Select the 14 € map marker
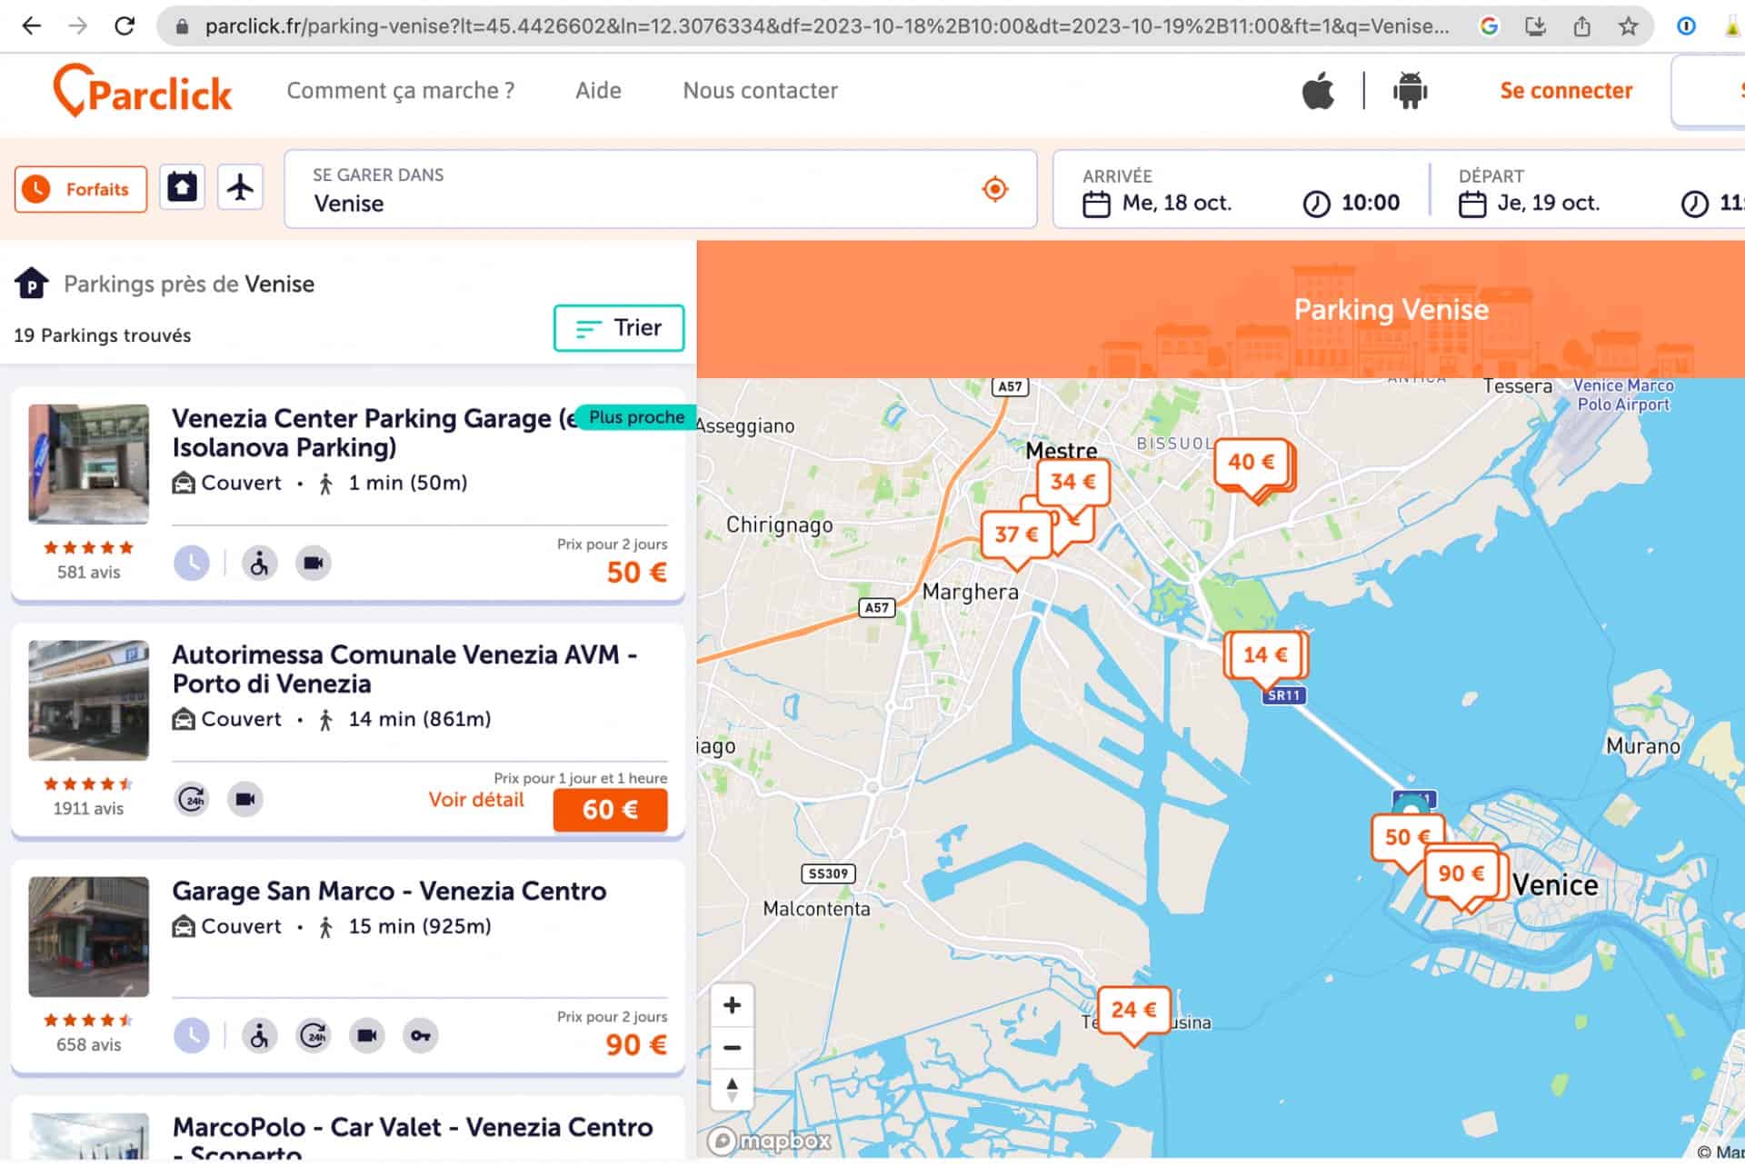The image size is (1745, 1168). tap(1265, 654)
